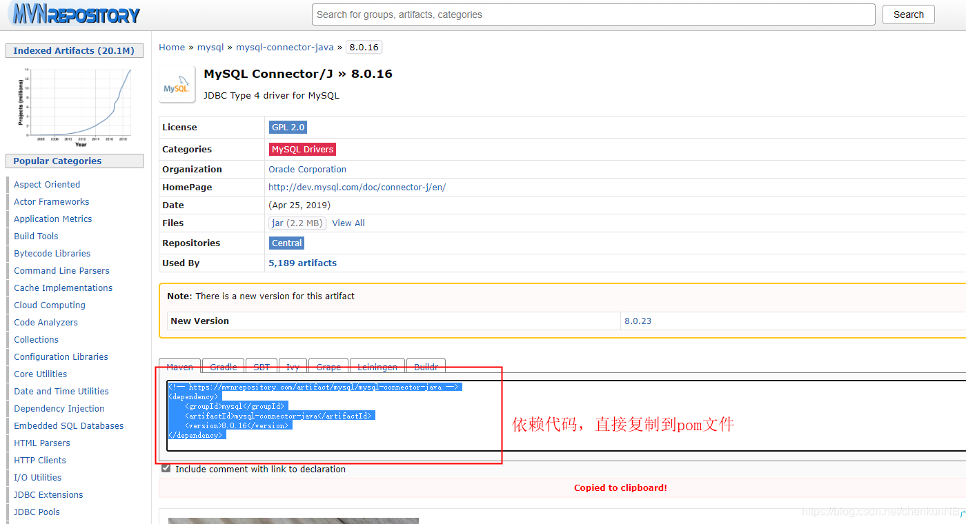Open Core Utilities category

point(41,374)
